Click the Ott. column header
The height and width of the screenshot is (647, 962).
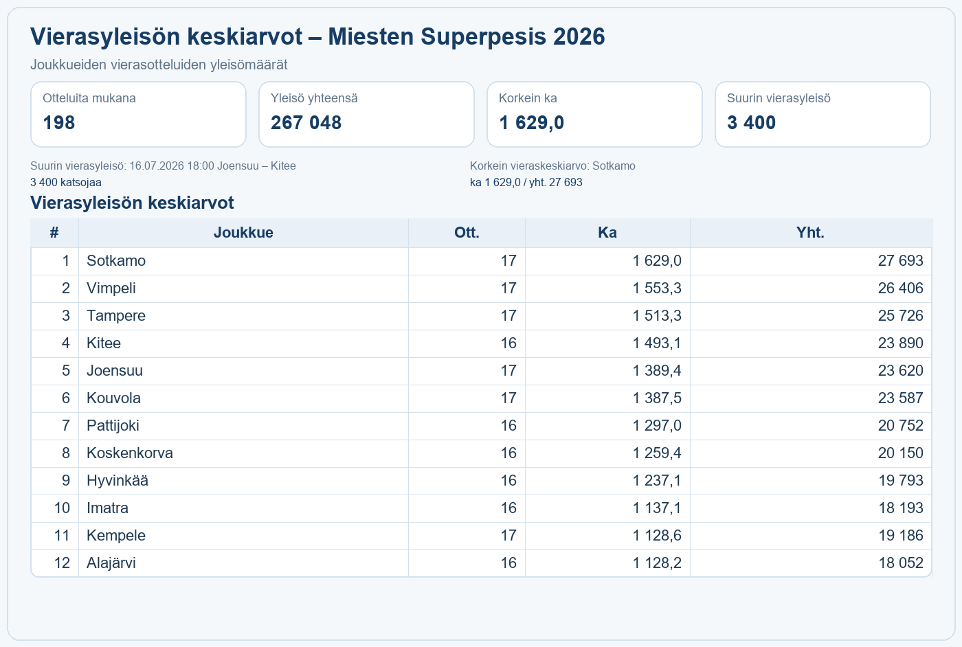click(467, 233)
